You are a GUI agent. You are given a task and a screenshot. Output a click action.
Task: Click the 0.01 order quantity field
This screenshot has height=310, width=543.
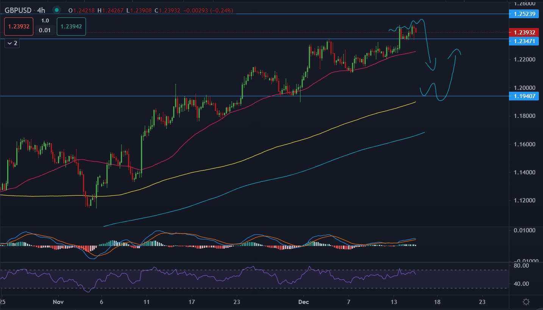tap(45, 30)
